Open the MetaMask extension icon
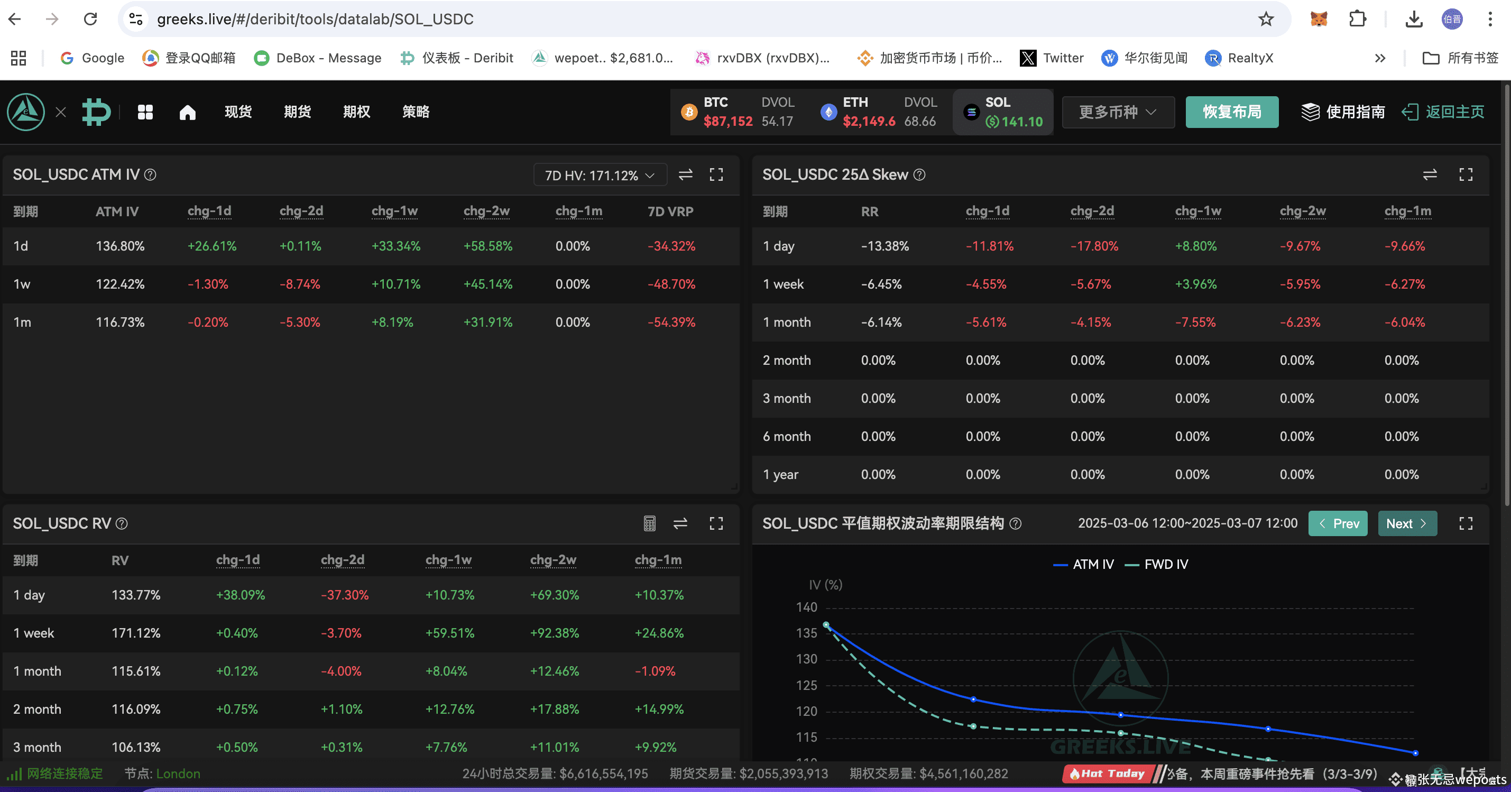 coord(1318,18)
